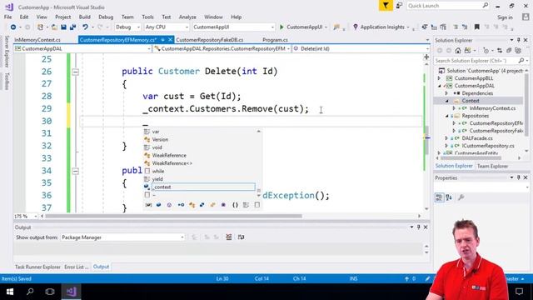Collapse the Context folder in Solution Explorer
The image size is (533, 300).
tap(447, 101)
